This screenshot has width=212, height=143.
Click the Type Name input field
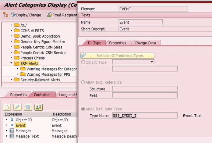pyautogui.click(x=145, y=116)
